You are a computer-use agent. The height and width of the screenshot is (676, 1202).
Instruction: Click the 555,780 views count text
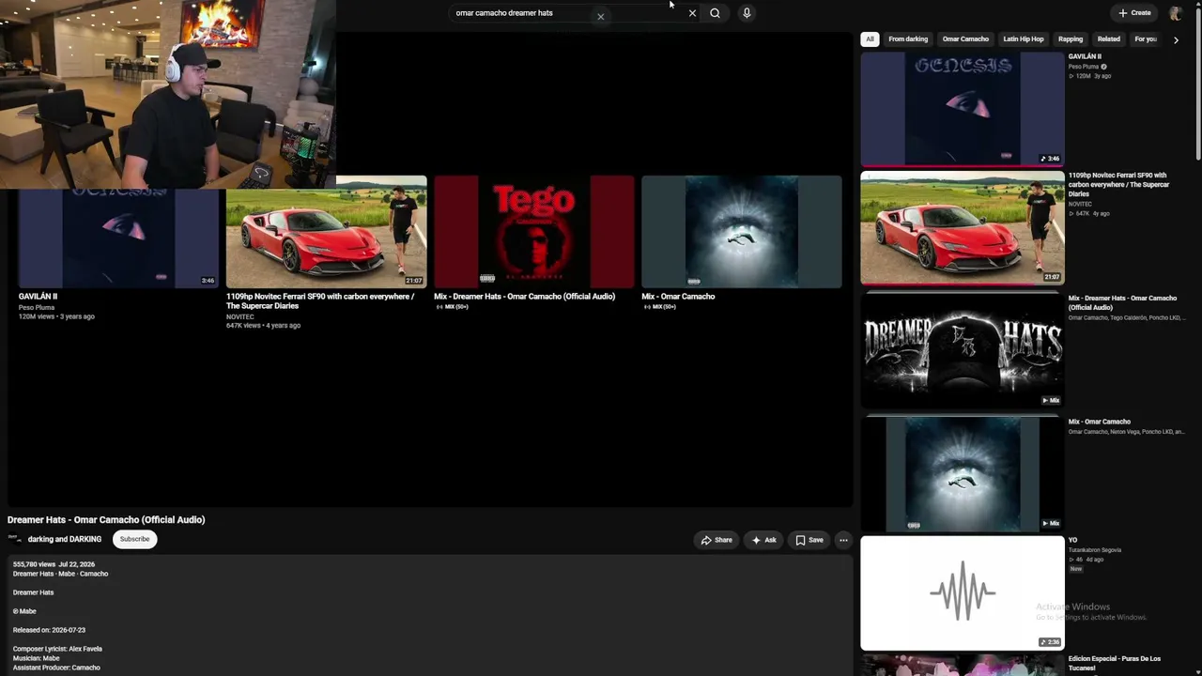pyautogui.click(x=34, y=564)
